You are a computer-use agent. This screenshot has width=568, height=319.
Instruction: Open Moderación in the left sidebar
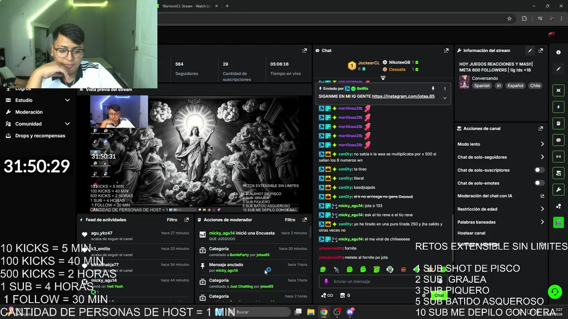29,112
